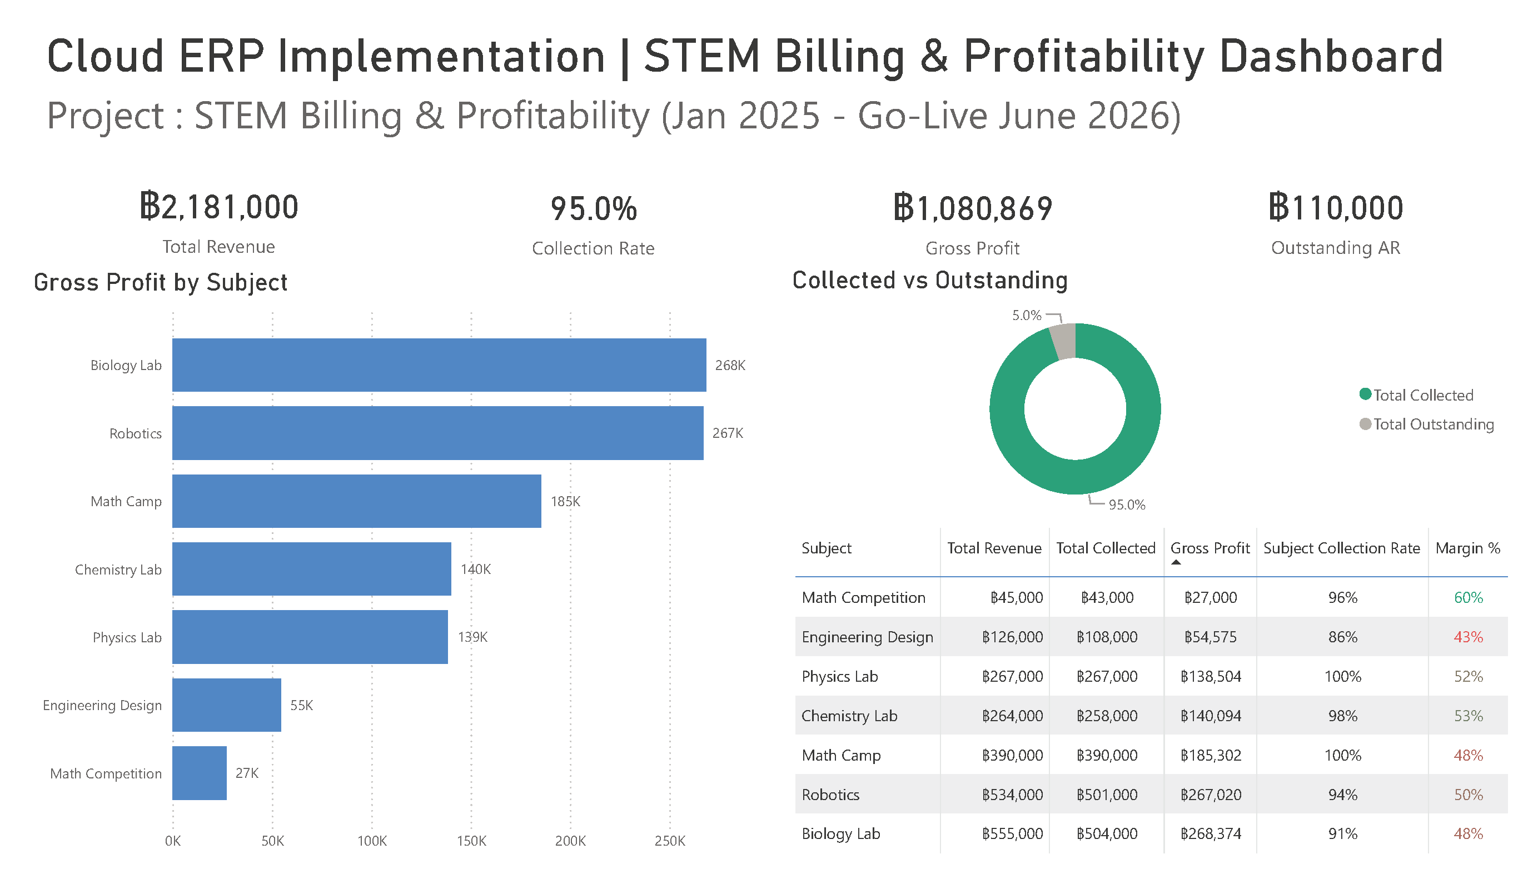The image size is (1538, 889).
Task: Sort table by Subject column header
Action: 826,548
